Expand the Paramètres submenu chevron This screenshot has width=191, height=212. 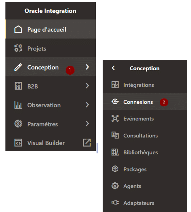[x=87, y=123]
